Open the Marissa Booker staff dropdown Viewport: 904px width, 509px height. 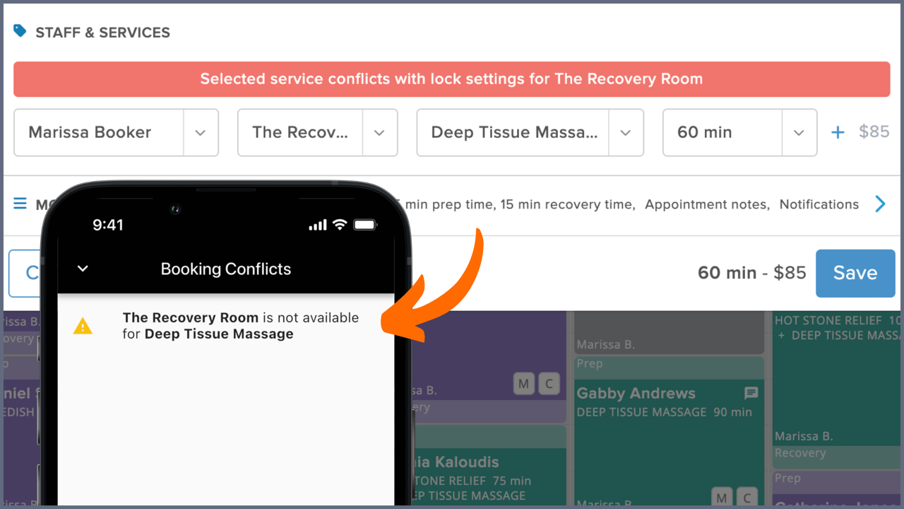coord(200,132)
